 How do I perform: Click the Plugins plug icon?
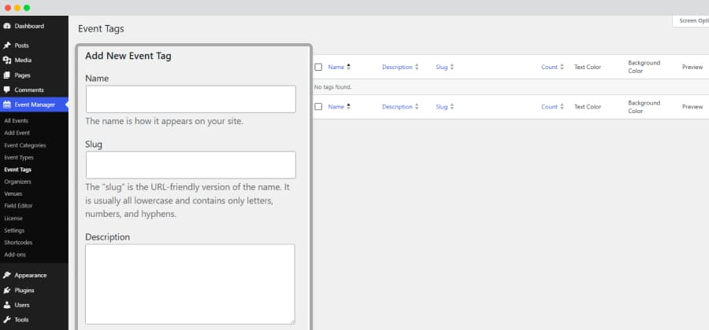click(x=7, y=291)
